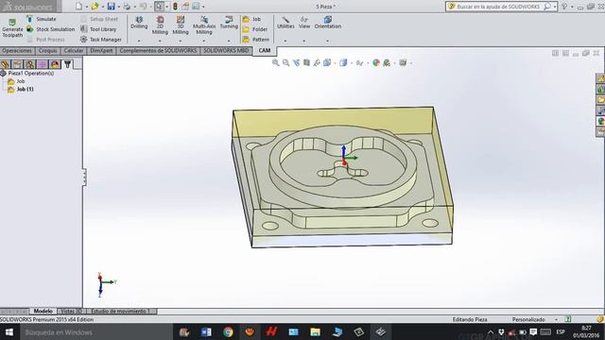Open the Windows Start button
Viewport: 605px width, 340px height.
coord(9,331)
